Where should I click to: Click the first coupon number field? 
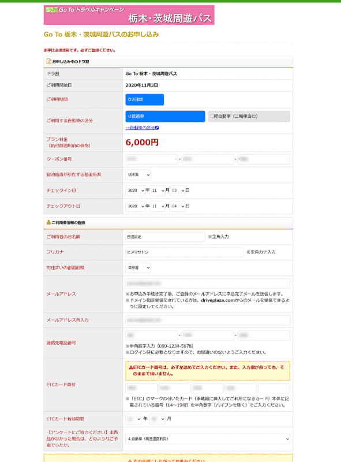pos(151,159)
